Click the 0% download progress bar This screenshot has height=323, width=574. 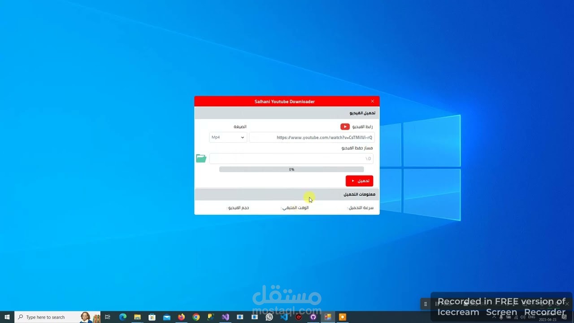(291, 170)
